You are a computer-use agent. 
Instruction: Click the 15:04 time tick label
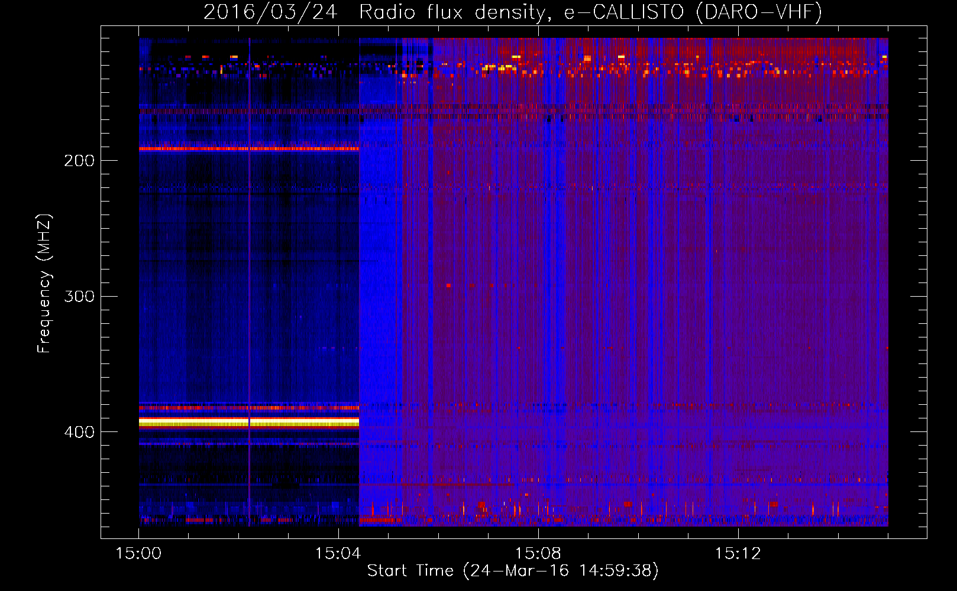338,553
